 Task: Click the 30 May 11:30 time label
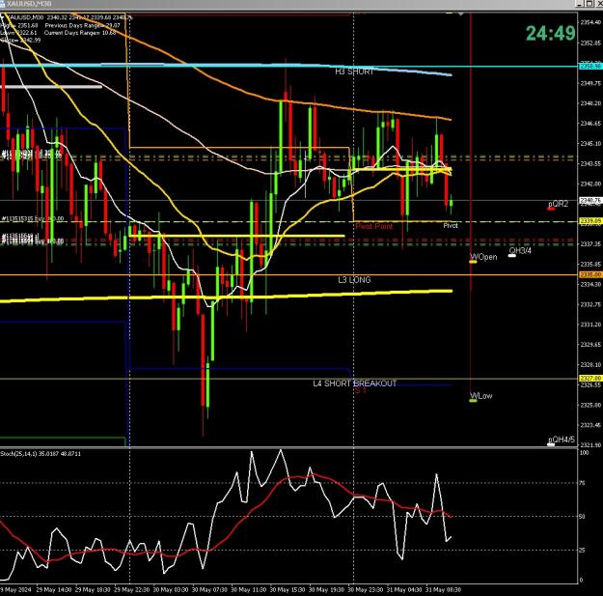pos(249,590)
